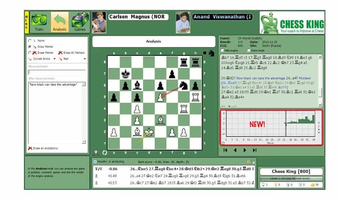Click the white bishop on c2
Image resolution: width=339 pixels, height=199 pixels.
137,132
